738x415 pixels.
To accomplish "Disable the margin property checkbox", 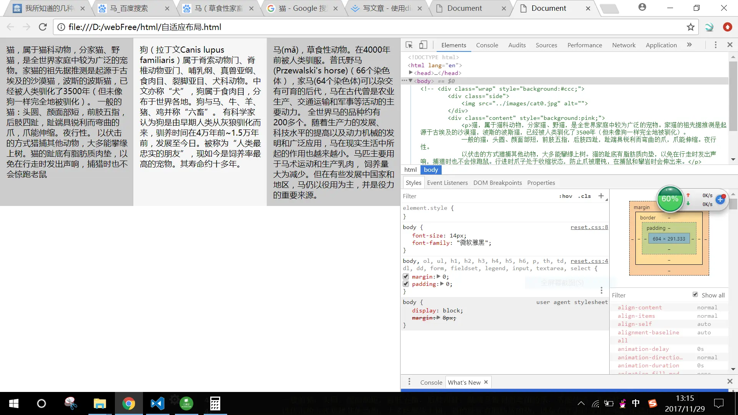I will pos(406,277).
